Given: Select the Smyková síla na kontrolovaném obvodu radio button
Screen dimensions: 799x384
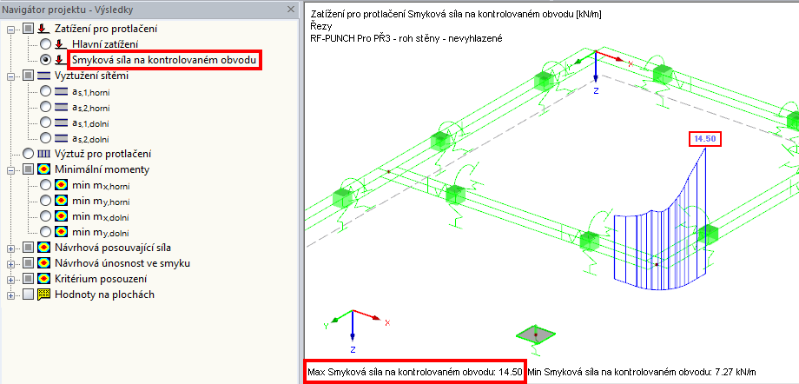Looking at the screenshot, I should 46,60.
